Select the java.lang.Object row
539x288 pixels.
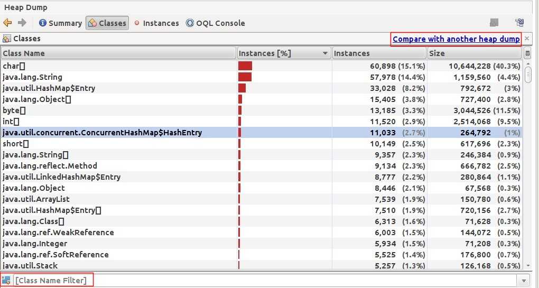(x=261, y=188)
